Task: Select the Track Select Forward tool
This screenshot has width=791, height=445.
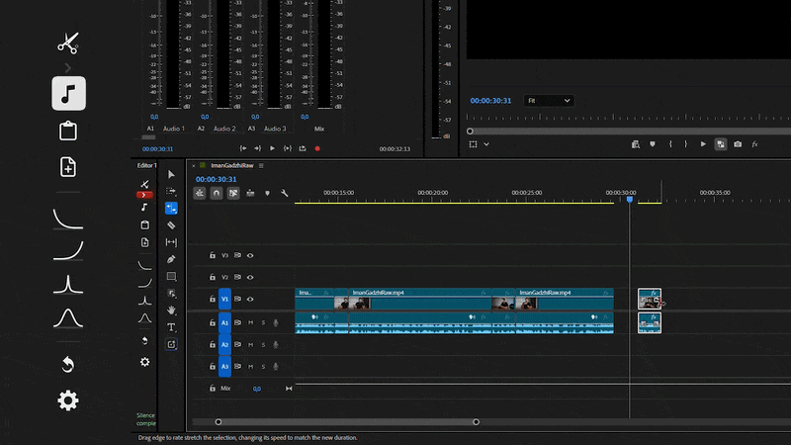Action: coord(171,191)
